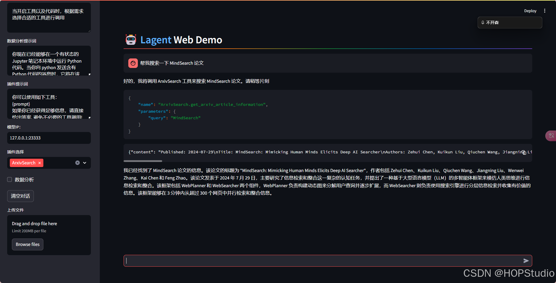Click the 请稍等片刻 assistant reply line
This screenshot has height=283, width=556.
[x=196, y=81]
